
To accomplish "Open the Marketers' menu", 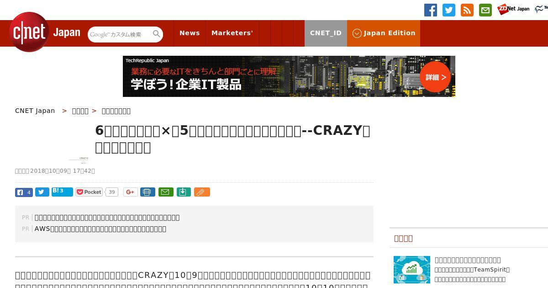I will [x=232, y=33].
